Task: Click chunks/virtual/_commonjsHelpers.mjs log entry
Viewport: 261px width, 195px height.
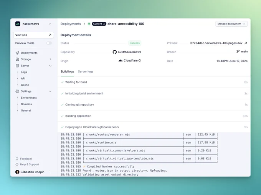Action: [x=116, y=151]
